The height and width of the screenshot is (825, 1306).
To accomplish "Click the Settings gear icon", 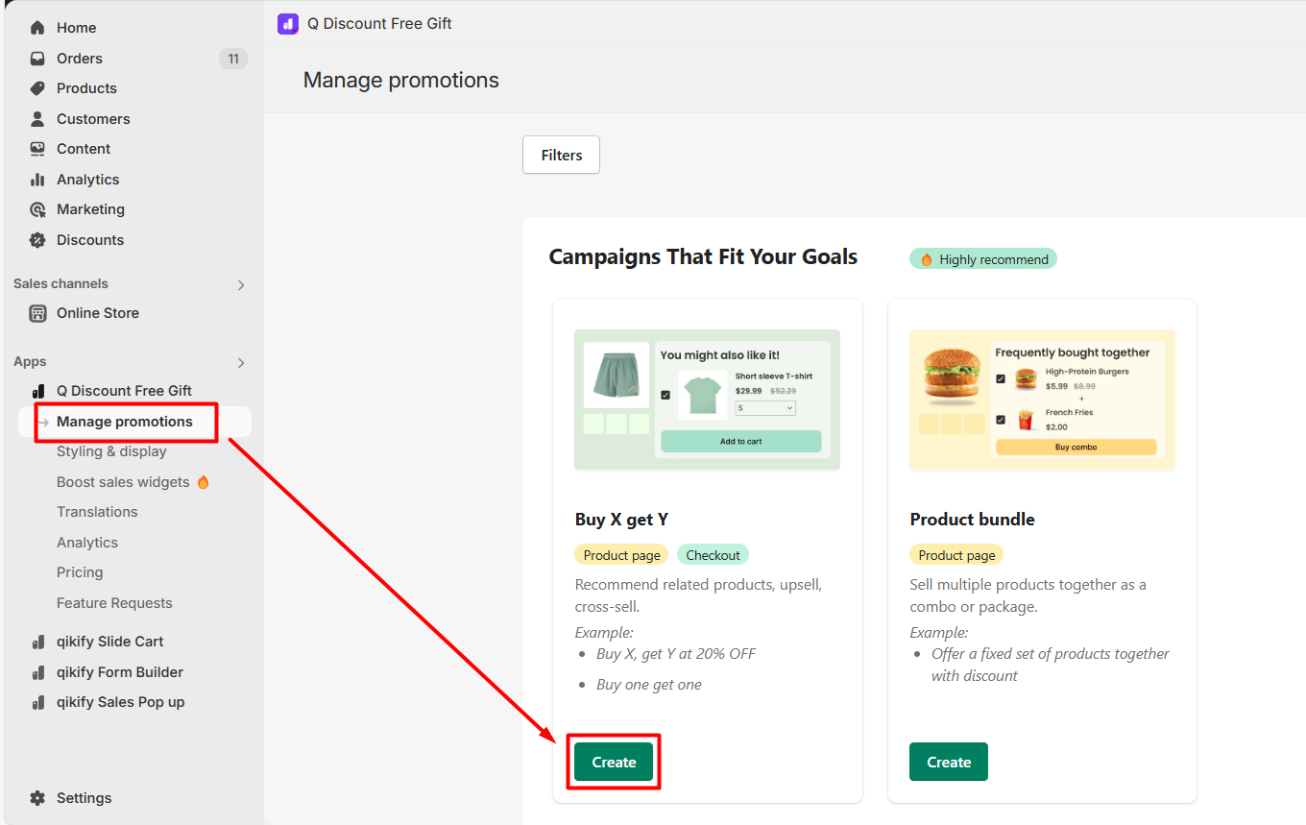I will pyautogui.click(x=37, y=798).
